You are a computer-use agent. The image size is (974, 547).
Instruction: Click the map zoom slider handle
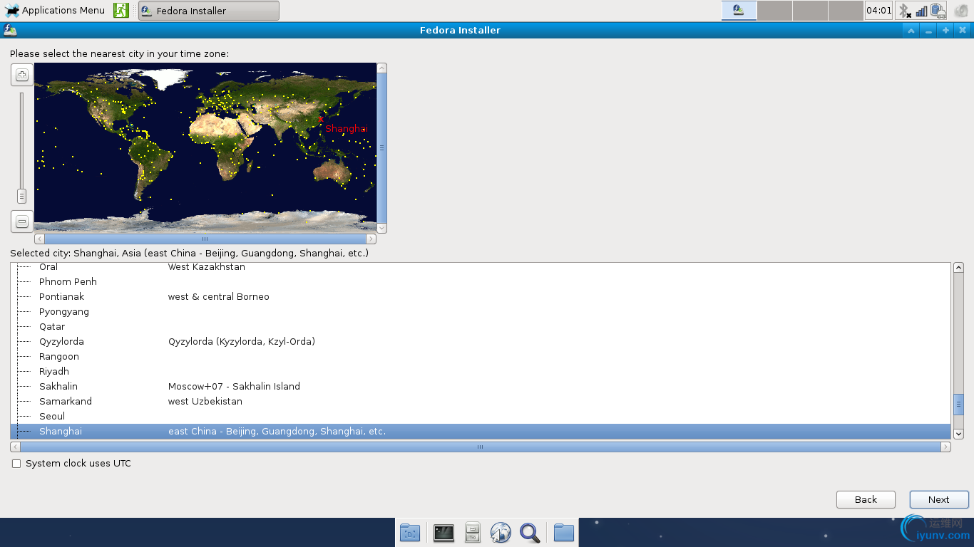pyautogui.click(x=22, y=196)
